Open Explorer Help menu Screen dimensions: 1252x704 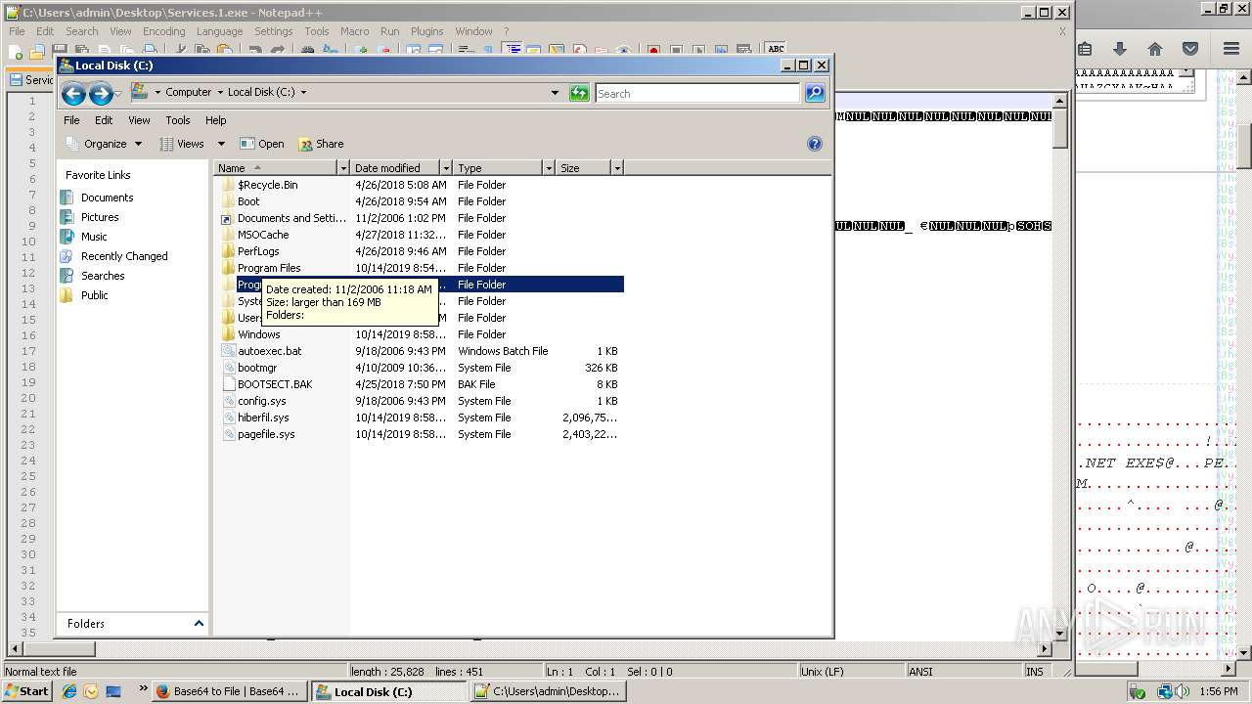tap(216, 120)
